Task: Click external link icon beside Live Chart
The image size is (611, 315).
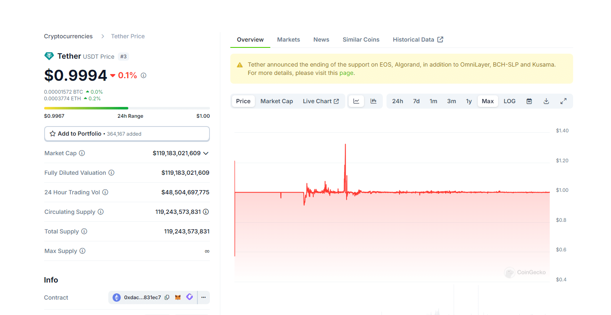Action: pos(337,101)
